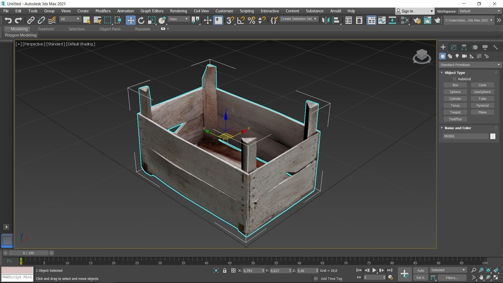Image resolution: width=503 pixels, height=283 pixels.
Task: Toggle Auto Key mode
Action: [420, 270]
